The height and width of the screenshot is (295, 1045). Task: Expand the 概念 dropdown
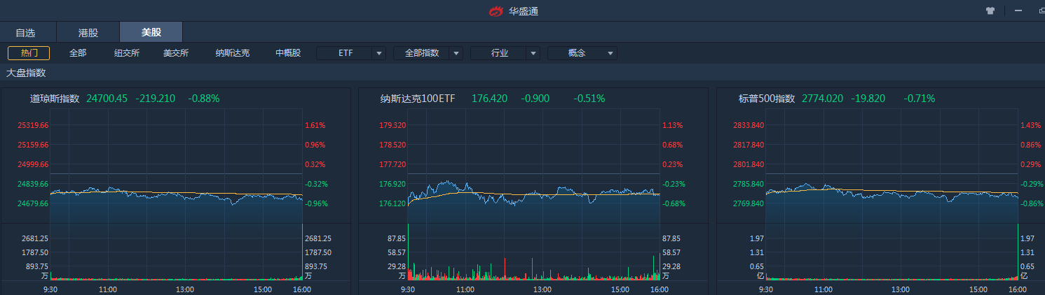[582, 53]
